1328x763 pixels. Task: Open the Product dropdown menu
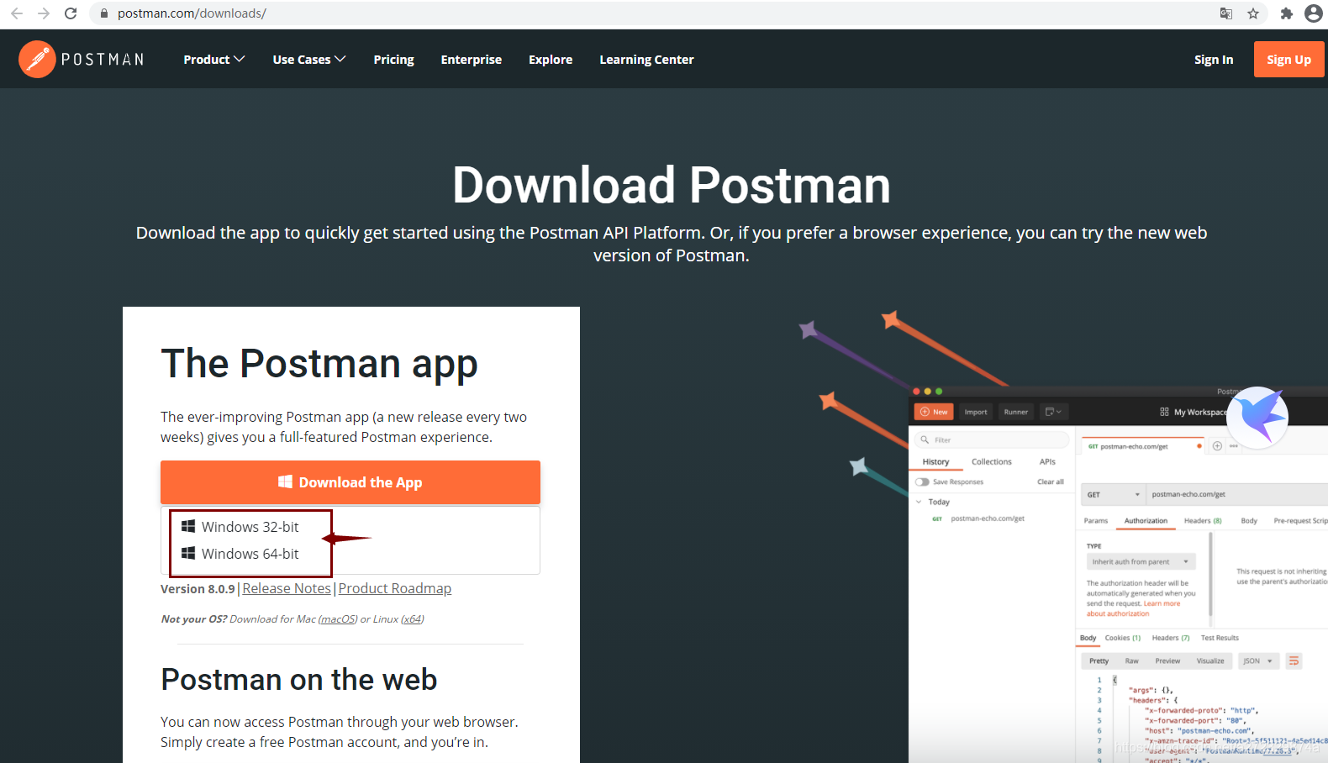point(214,60)
